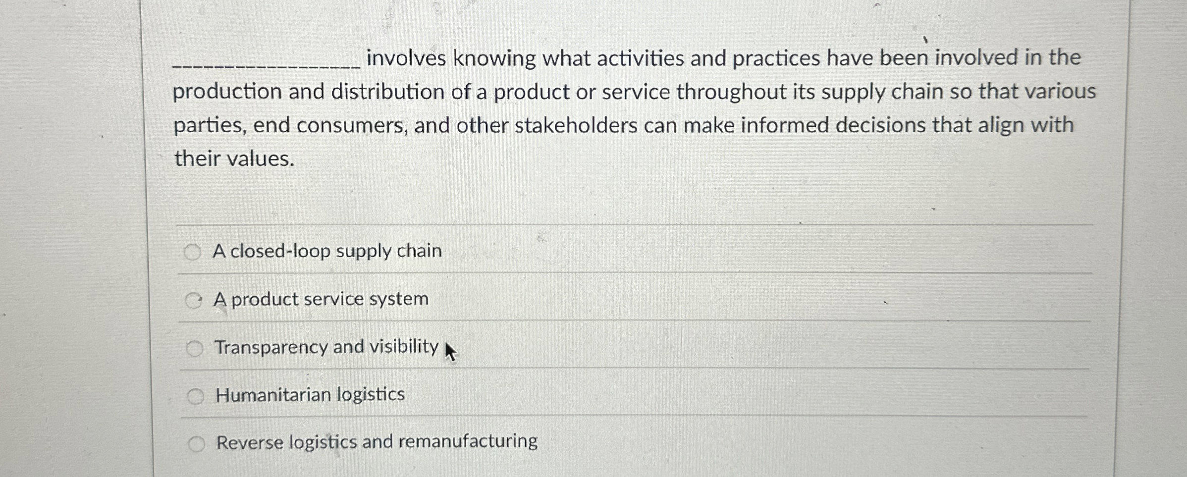Select the 'A closed-loop supply chain' radio button
This screenshot has width=1187, height=477.
[x=194, y=252]
